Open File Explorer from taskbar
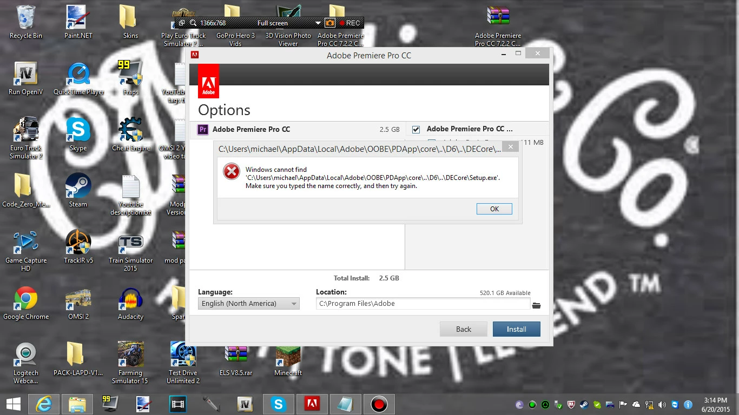Screen dimensions: 739x415 (x=77, y=404)
